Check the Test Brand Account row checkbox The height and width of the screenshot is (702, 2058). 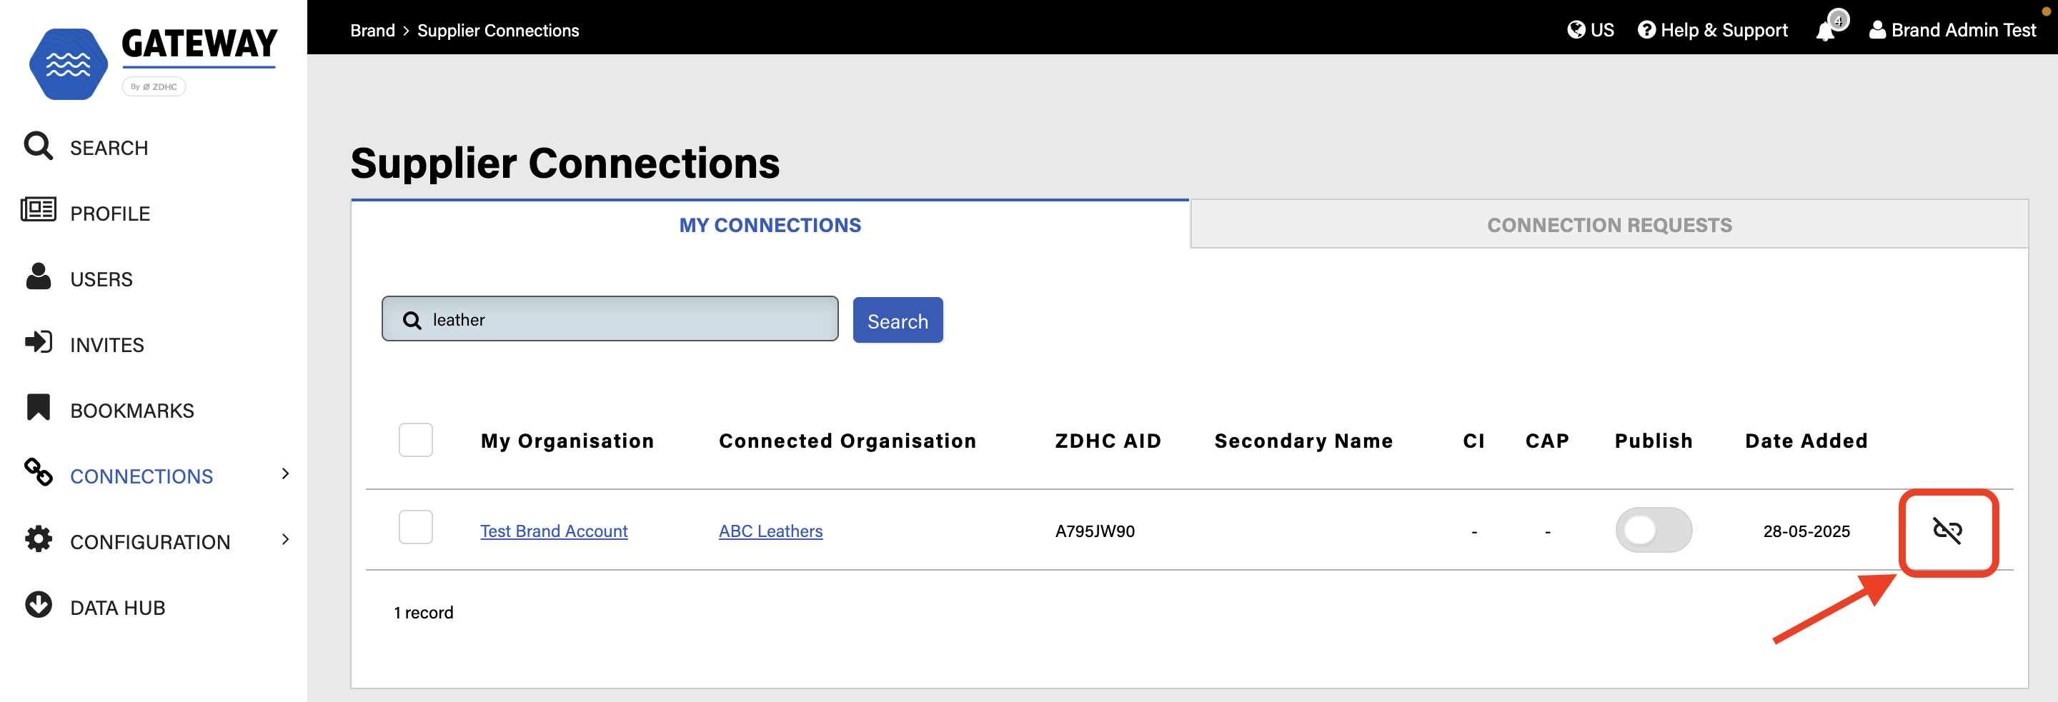point(415,527)
